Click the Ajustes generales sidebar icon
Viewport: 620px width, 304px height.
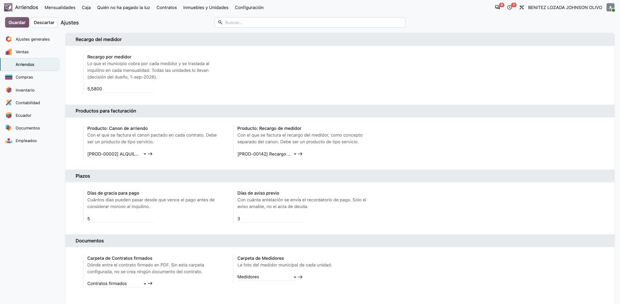(9, 39)
